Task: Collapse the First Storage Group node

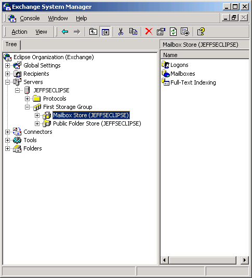Action: [x=27, y=107]
